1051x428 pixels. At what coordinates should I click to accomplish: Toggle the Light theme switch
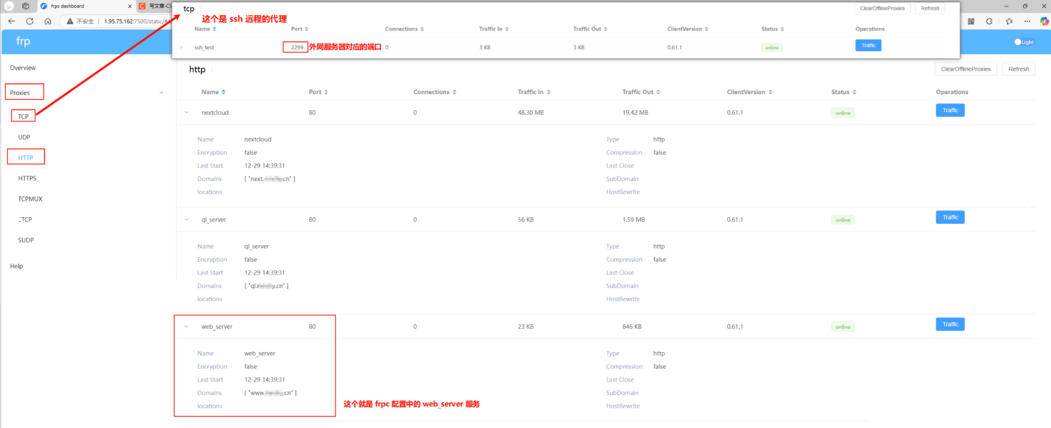point(1023,42)
